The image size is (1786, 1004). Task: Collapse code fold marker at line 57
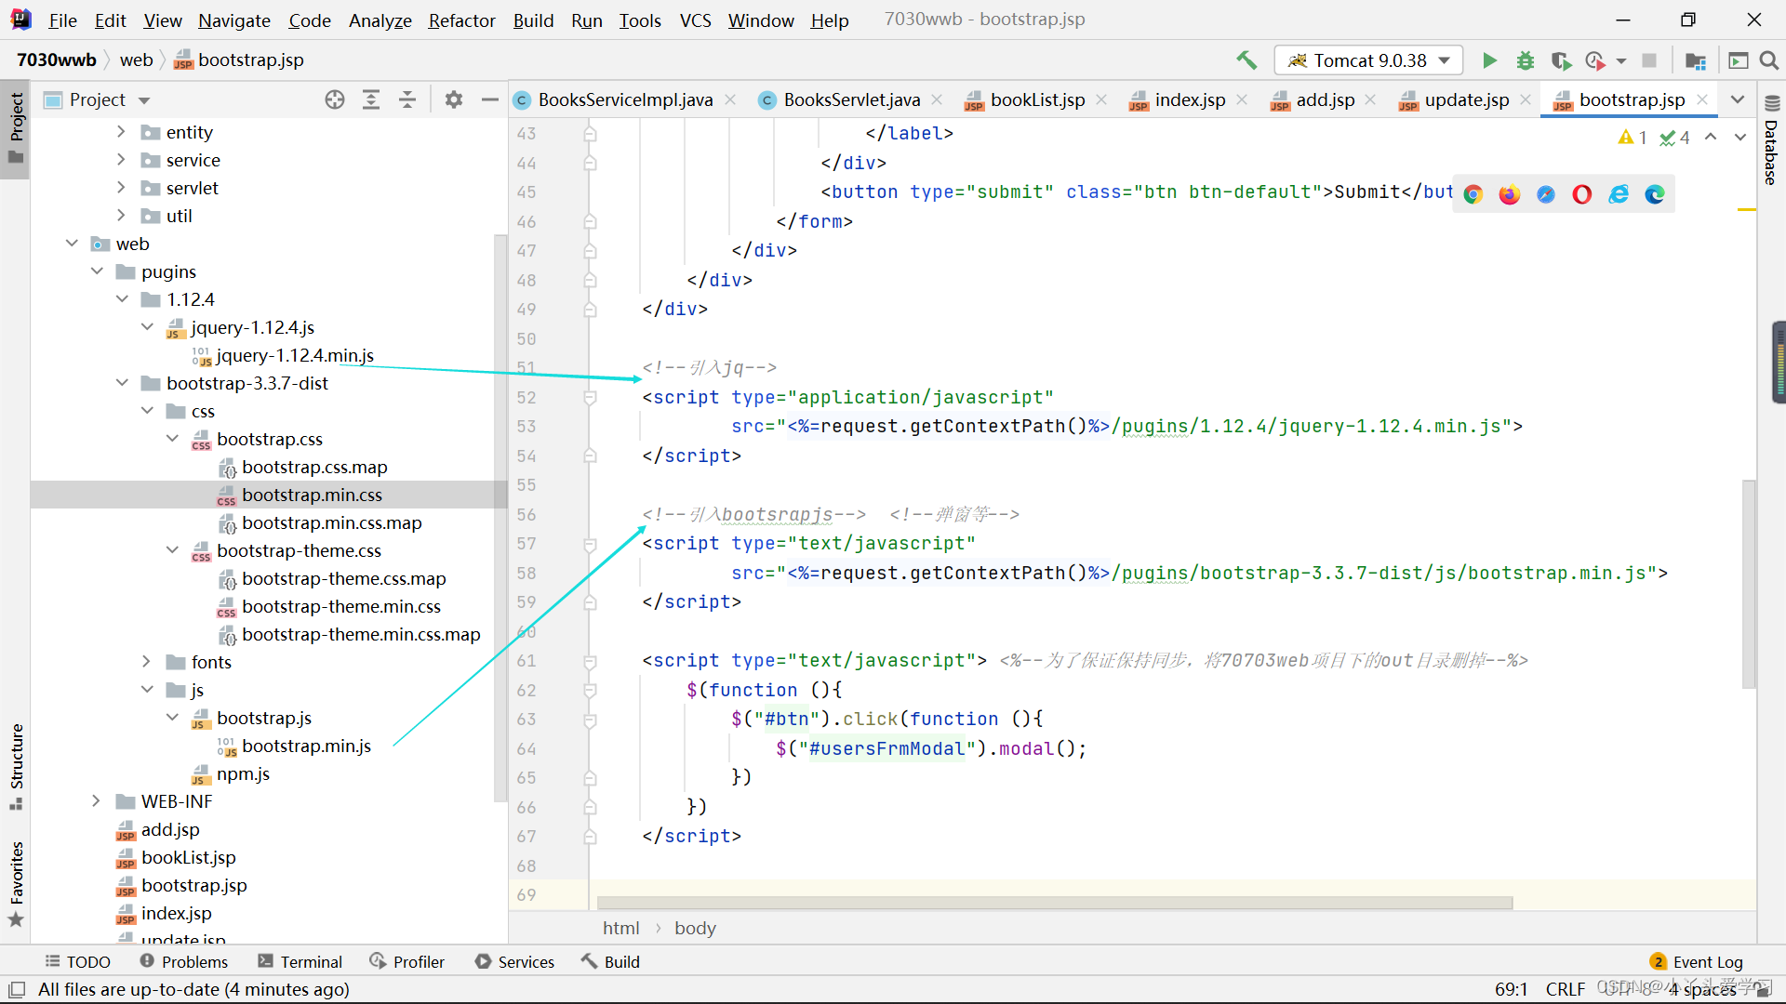point(590,544)
